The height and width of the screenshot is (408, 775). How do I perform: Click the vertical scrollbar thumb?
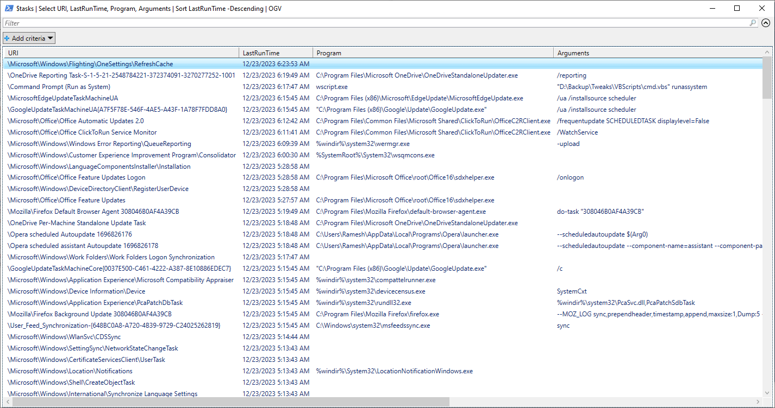click(767, 77)
